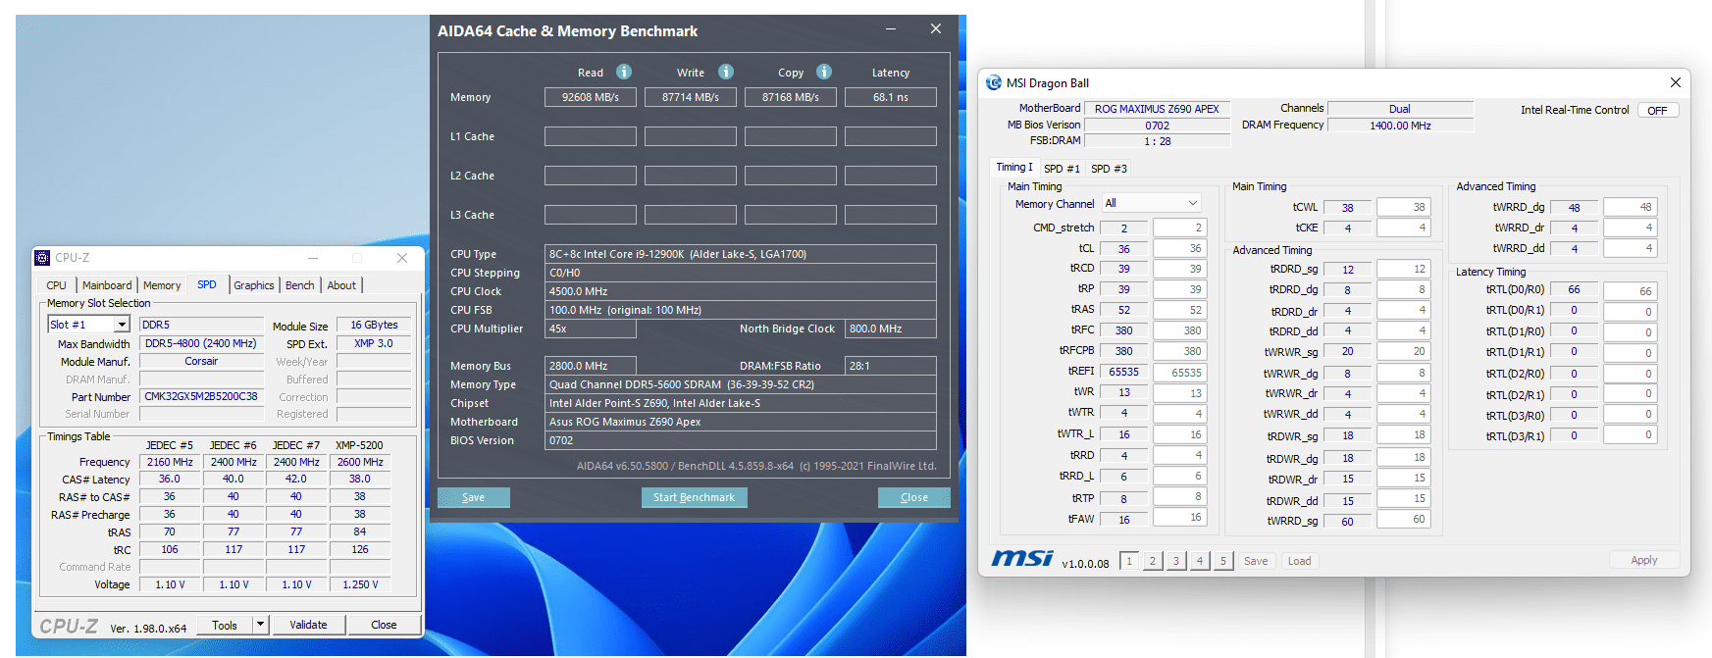
Task: Click the tCL editable value field
Action: click(1179, 248)
